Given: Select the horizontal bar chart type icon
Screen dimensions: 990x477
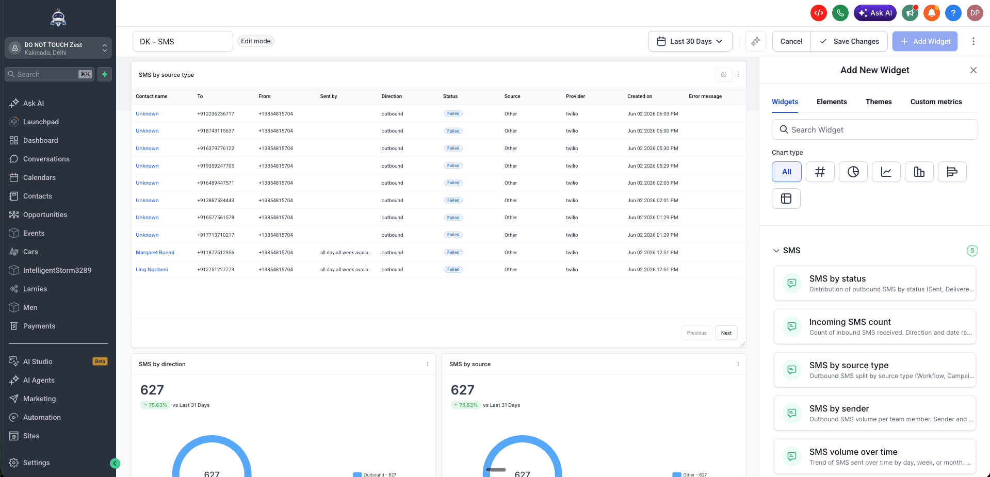Looking at the screenshot, I should coord(952,172).
